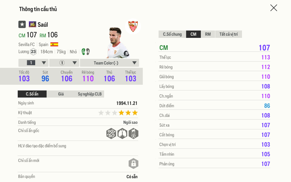Select the C.Số chung stats tab
This screenshot has height=182, width=291.
coord(172,34)
